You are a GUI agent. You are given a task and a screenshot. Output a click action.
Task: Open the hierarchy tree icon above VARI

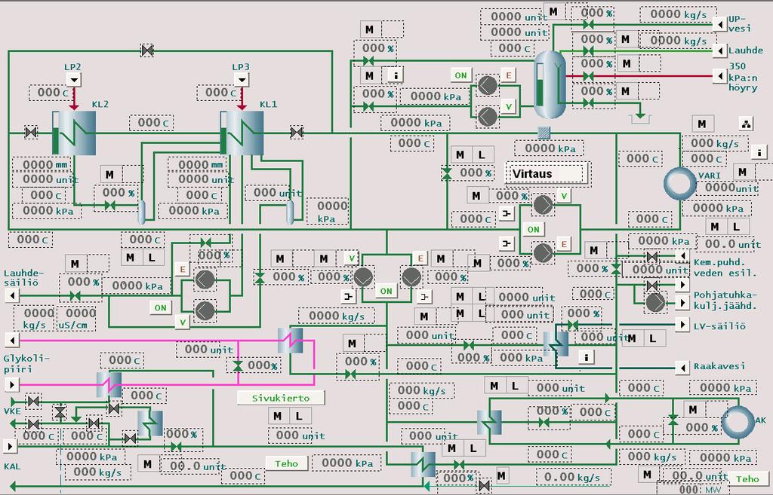click(x=747, y=124)
